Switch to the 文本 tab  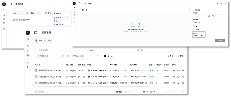point(48,40)
